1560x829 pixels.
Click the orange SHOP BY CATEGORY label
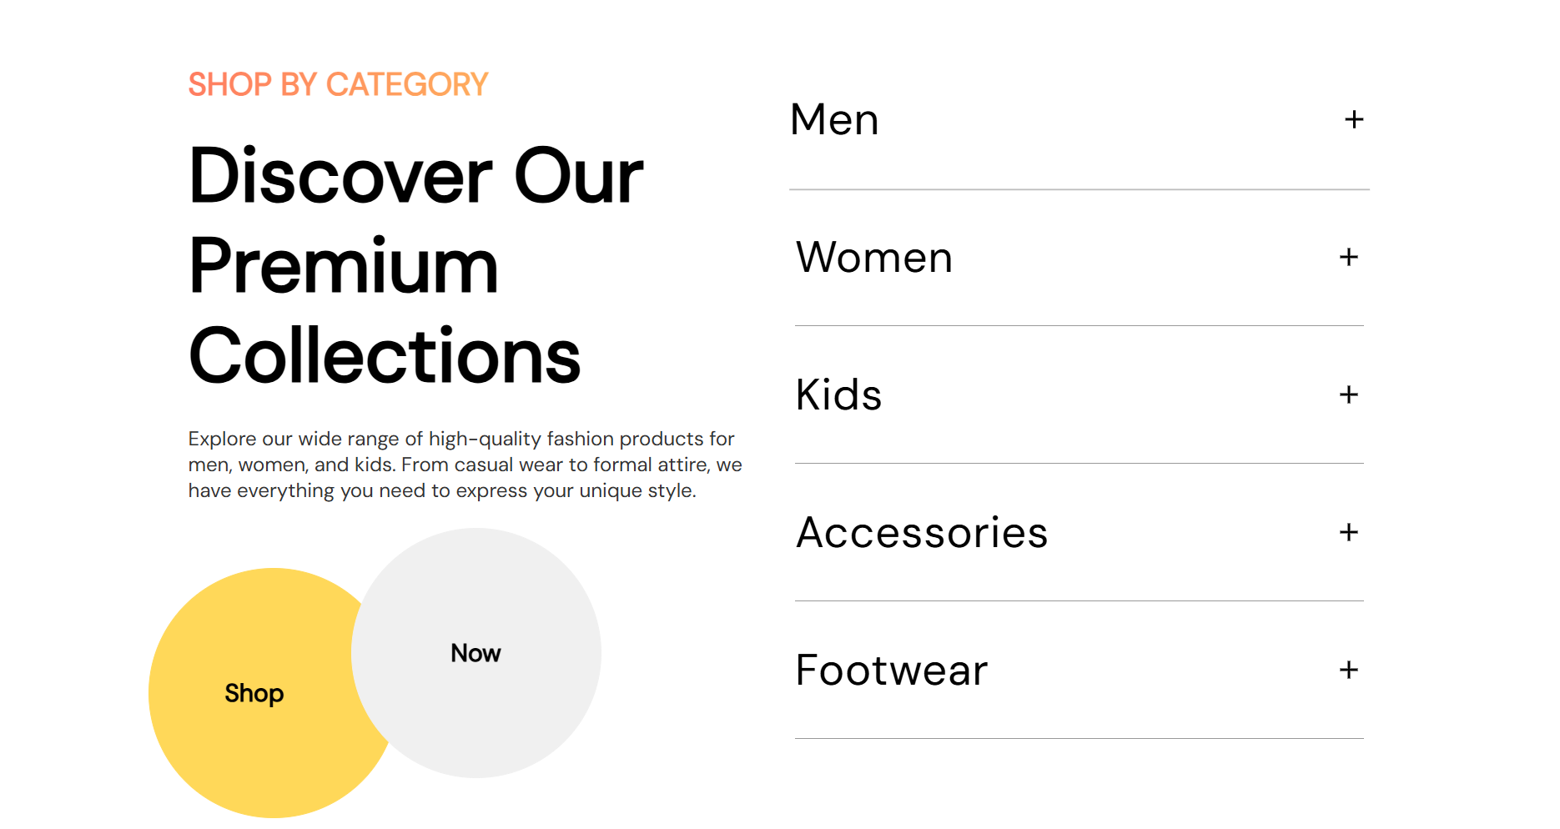[x=338, y=84]
